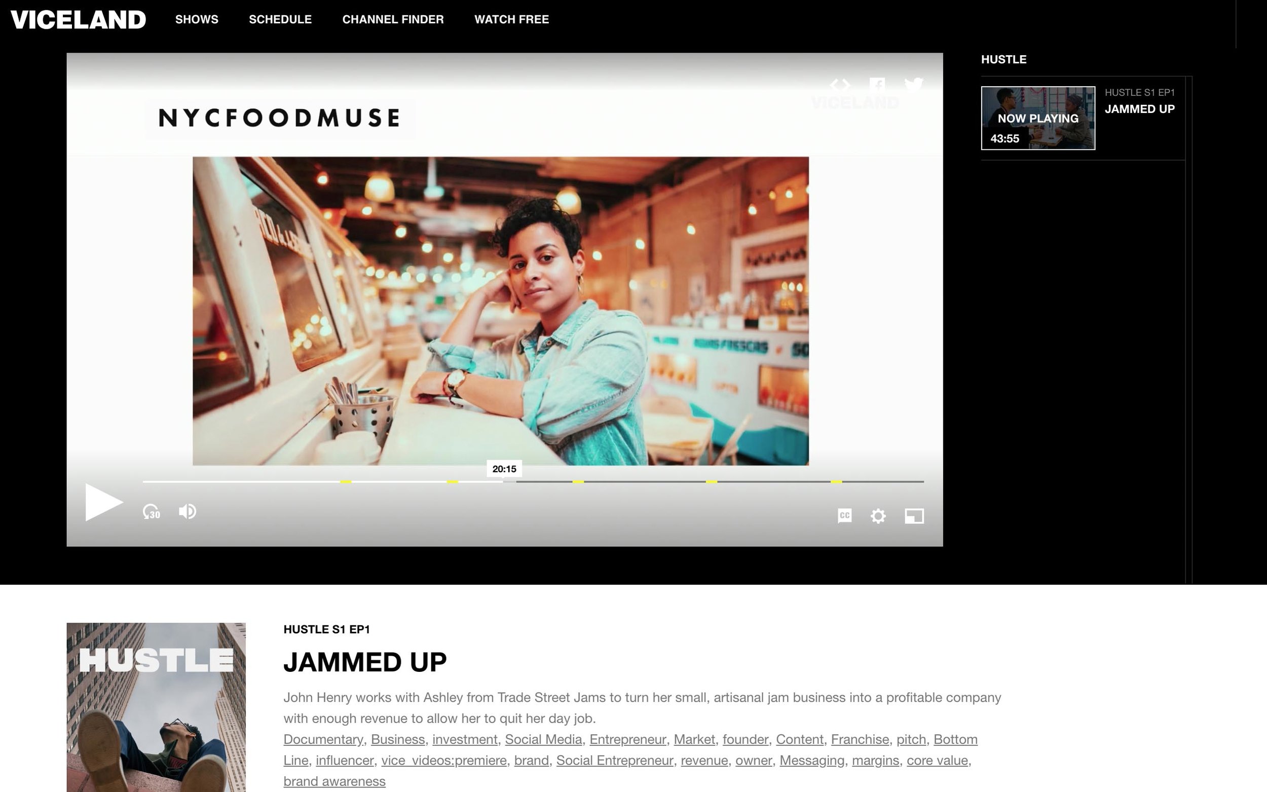
Task: Share video on Facebook icon
Action: (x=877, y=84)
